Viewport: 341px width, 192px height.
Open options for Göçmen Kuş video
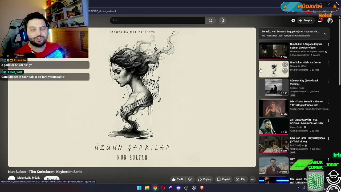328,81
